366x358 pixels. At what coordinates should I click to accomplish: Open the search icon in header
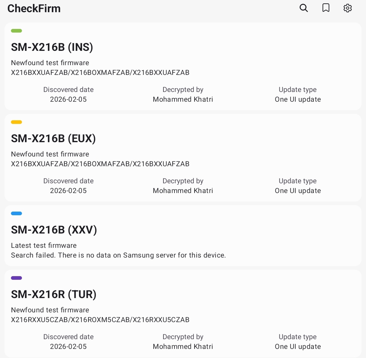[304, 8]
